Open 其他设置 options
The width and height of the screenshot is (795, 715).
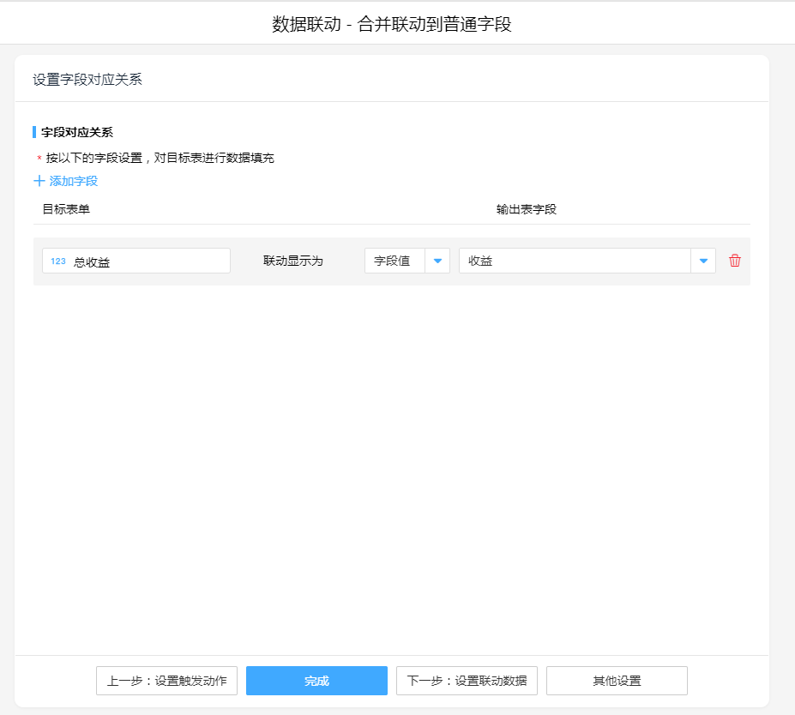coord(617,681)
